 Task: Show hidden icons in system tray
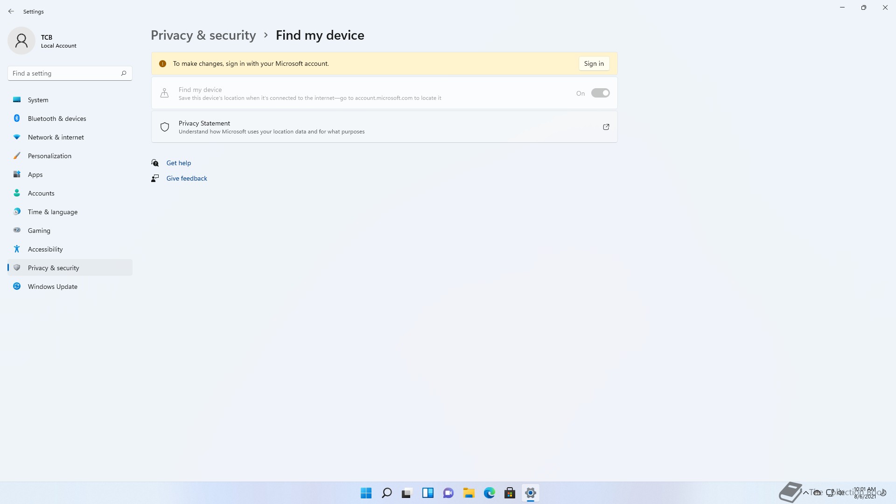click(x=805, y=492)
